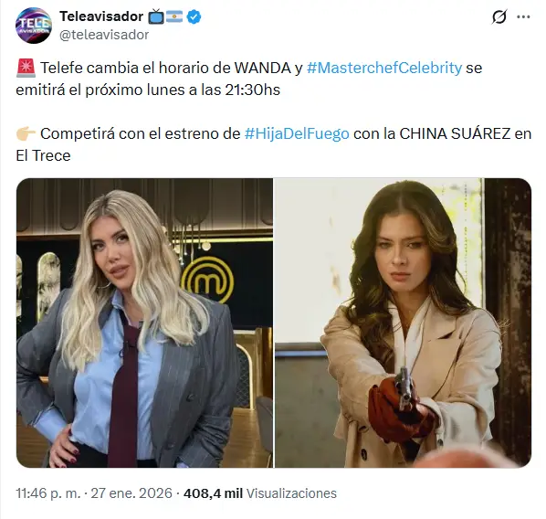Open the Teleavisador profile avatar
546x519 pixels.
pyautogui.click(x=34, y=26)
